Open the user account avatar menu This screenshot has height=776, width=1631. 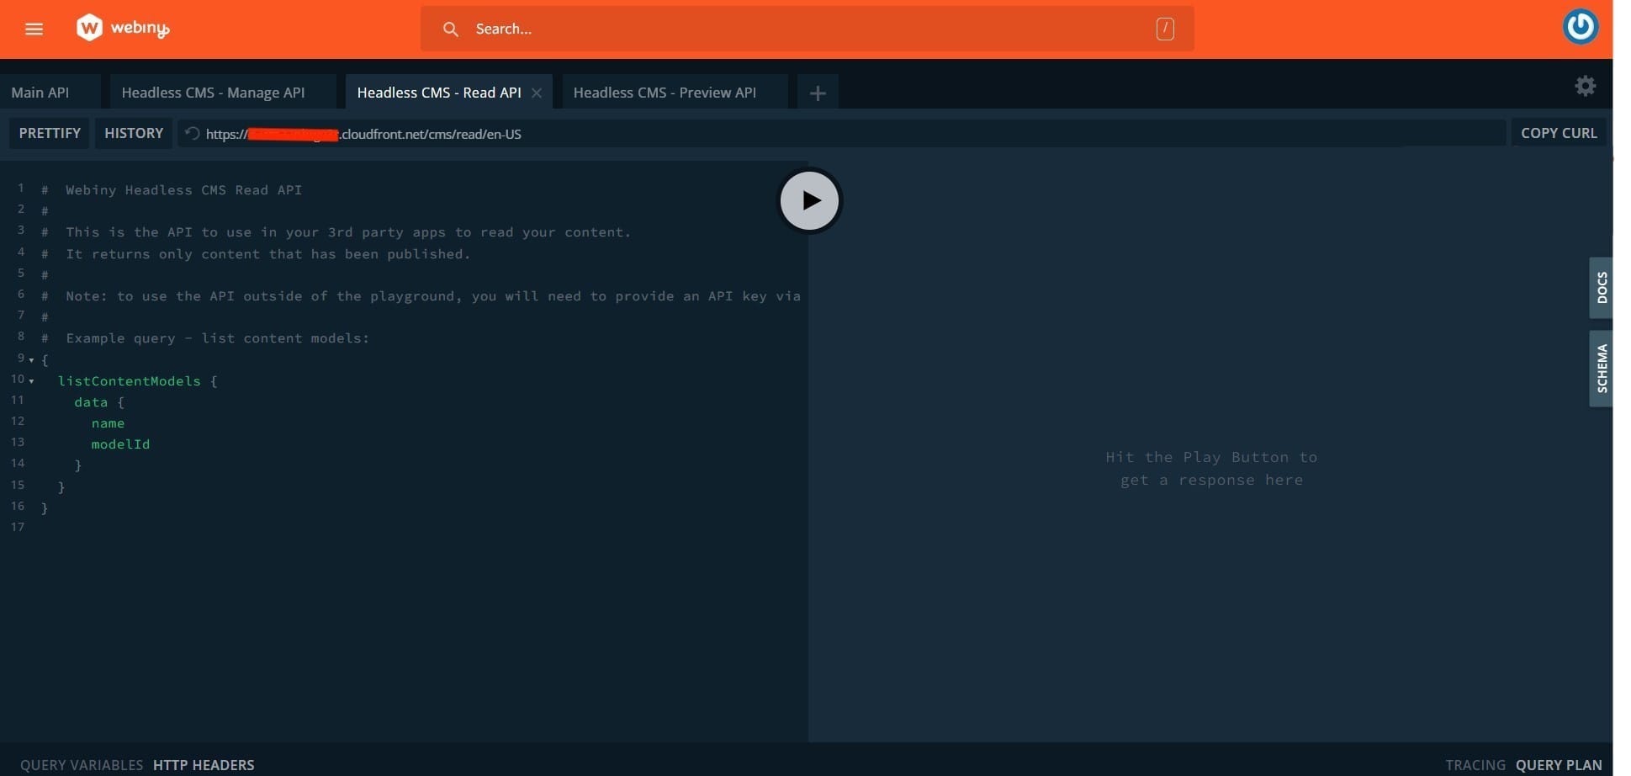1580,26
